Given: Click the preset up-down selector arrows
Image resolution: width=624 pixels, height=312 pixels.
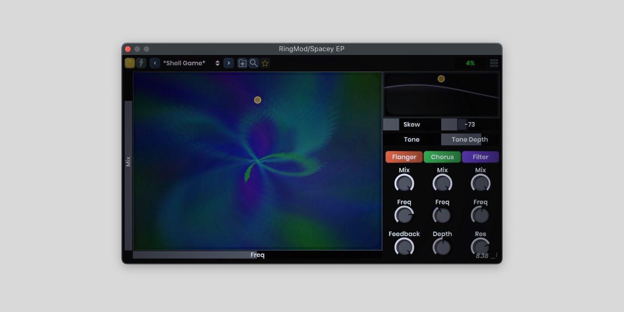Looking at the screenshot, I should pyautogui.click(x=218, y=63).
